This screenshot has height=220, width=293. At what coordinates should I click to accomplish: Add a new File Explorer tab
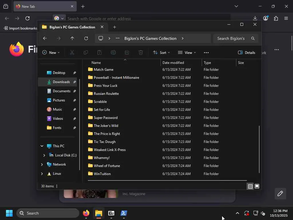(114, 27)
